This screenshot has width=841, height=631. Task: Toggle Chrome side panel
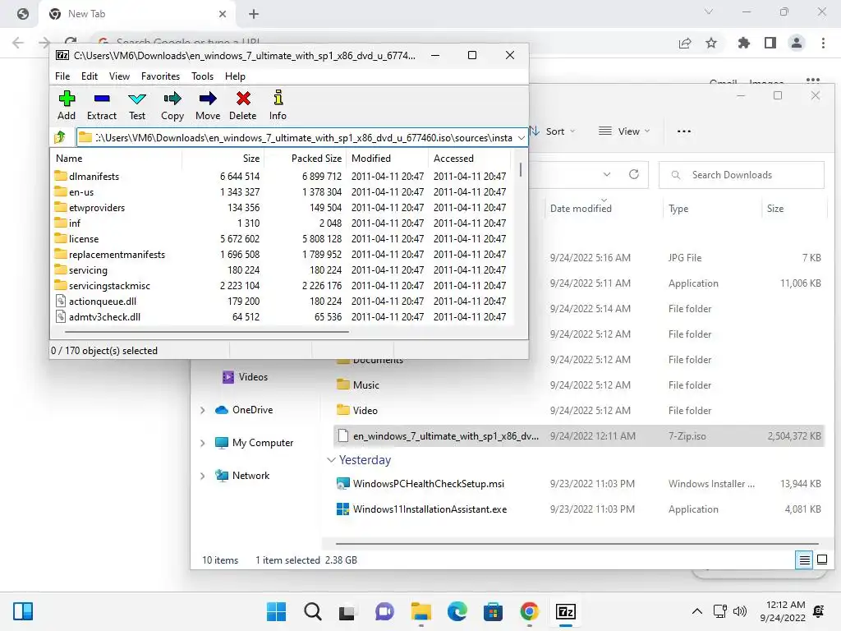point(770,43)
